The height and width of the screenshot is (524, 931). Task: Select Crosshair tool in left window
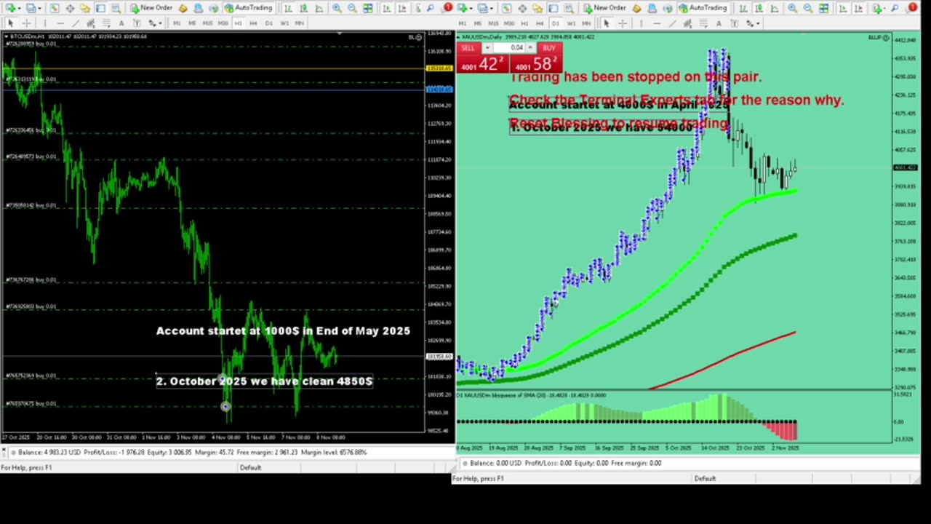pyautogui.click(x=26, y=23)
